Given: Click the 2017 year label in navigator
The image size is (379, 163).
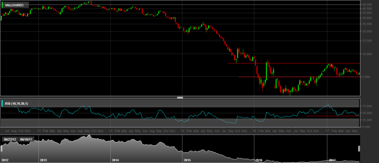Looking at the screenshot, I should pos(332,160).
